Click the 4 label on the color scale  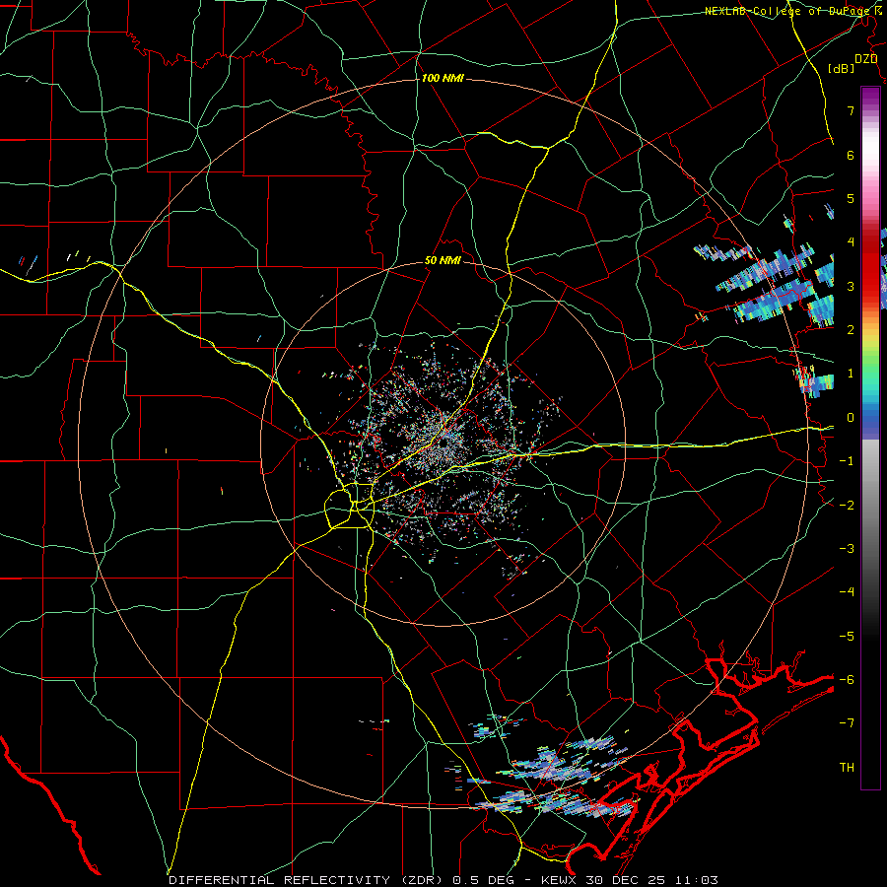[x=851, y=242]
